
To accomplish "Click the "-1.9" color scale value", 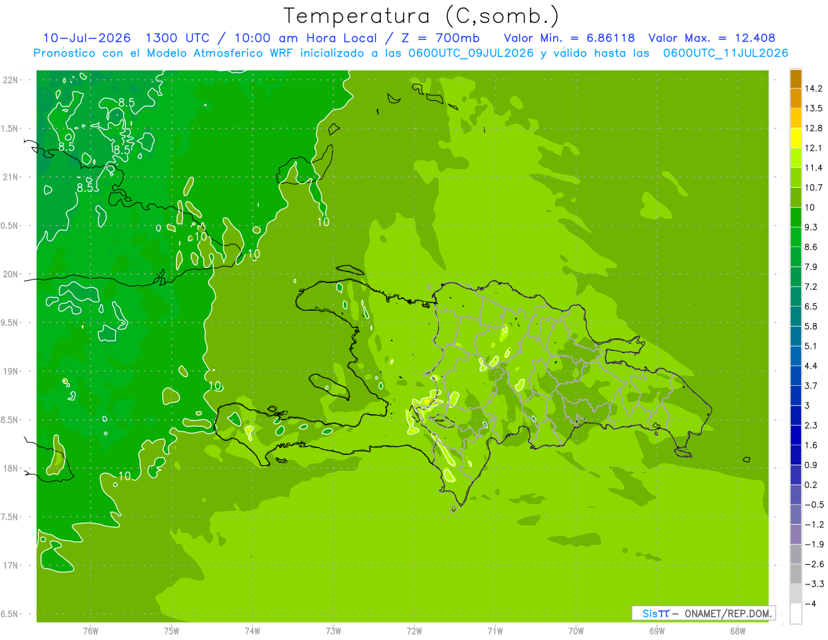I will pyautogui.click(x=814, y=545).
